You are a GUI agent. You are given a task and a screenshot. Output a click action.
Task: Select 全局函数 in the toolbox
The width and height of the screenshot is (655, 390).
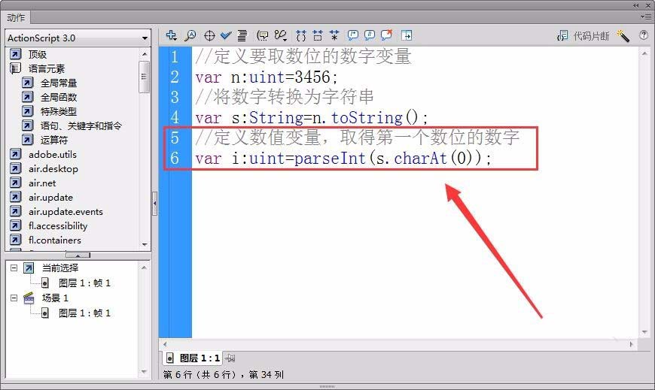tap(59, 97)
